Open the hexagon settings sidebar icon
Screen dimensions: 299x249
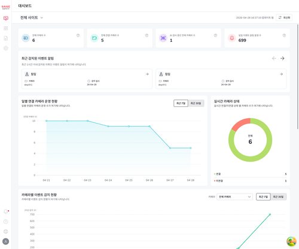[x=6, y=48]
